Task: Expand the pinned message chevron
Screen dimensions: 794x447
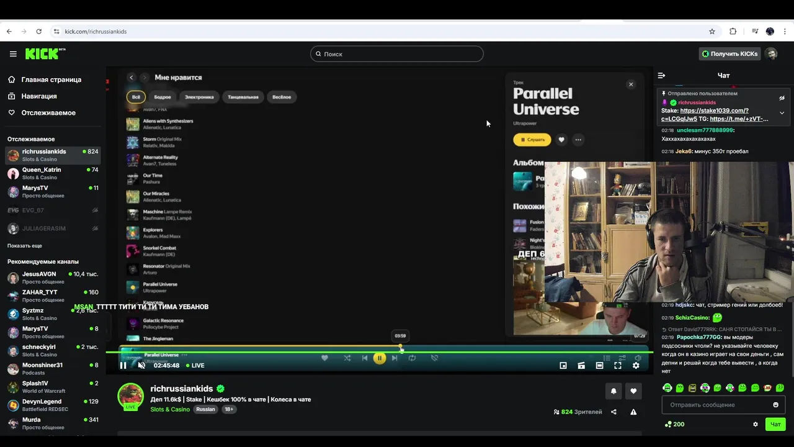Action: pyautogui.click(x=782, y=113)
